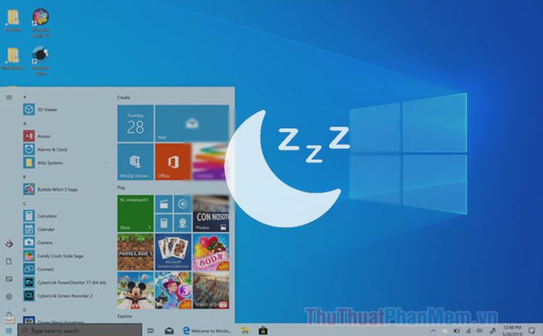The width and height of the screenshot is (543, 336).
Task: Open the taskbar clock and date
Action: (513, 331)
